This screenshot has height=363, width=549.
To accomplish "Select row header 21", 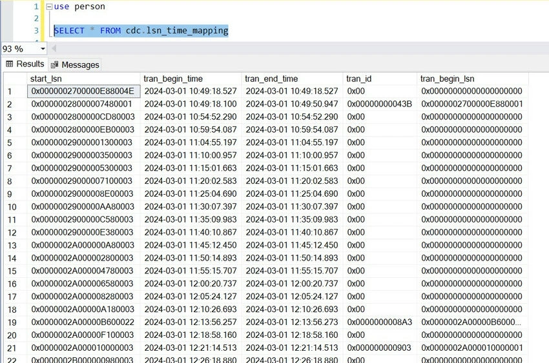I will tap(16, 348).
